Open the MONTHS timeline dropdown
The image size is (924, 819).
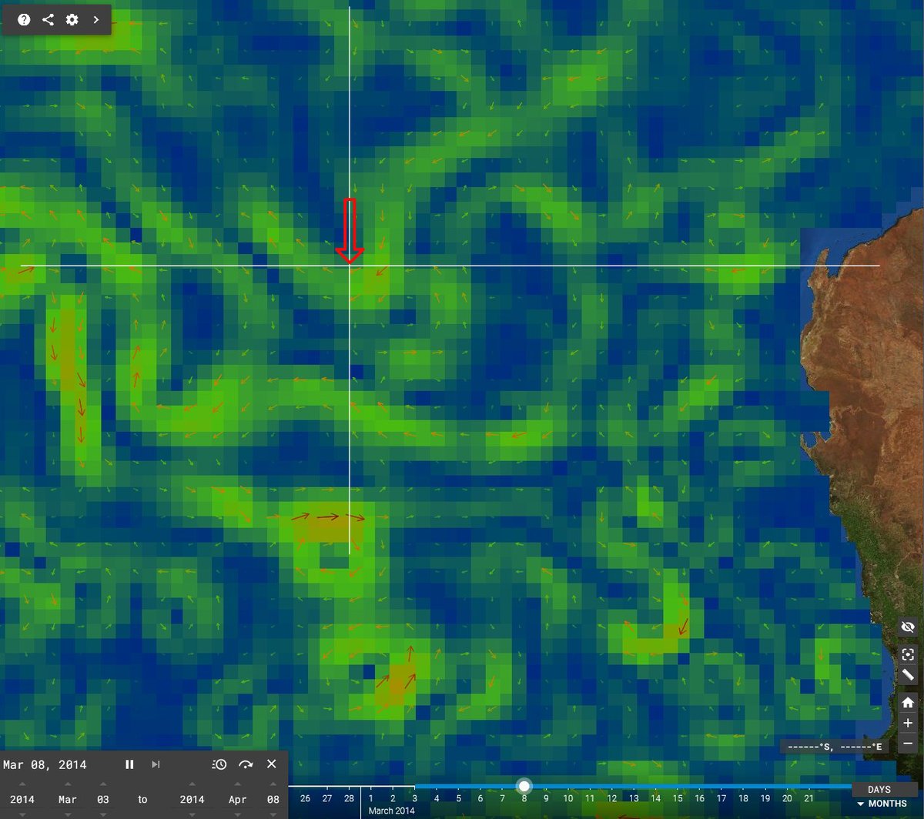pyautogui.click(x=881, y=804)
